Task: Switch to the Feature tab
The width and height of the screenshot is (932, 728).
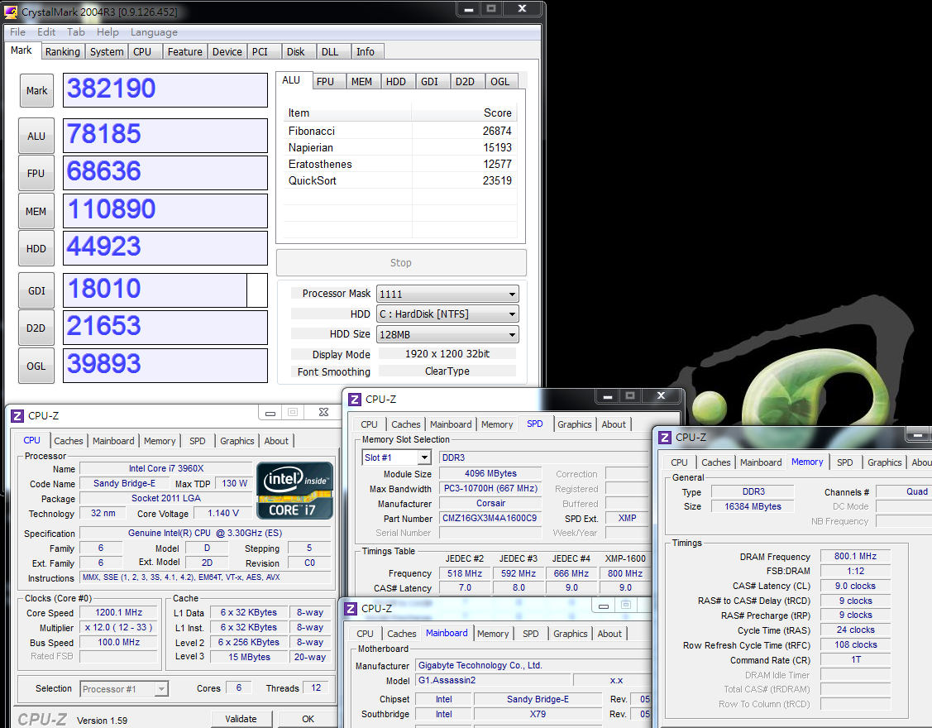Action: (185, 52)
